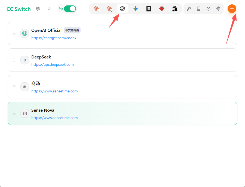Select the red creature app tab
This screenshot has width=245, height=187.
pyautogui.click(x=161, y=9)
